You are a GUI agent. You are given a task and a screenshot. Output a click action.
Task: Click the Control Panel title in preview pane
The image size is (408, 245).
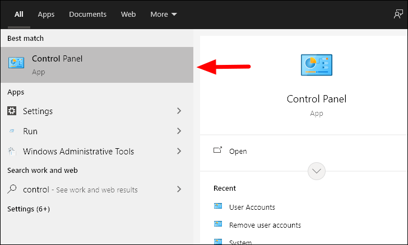[317, 99]
